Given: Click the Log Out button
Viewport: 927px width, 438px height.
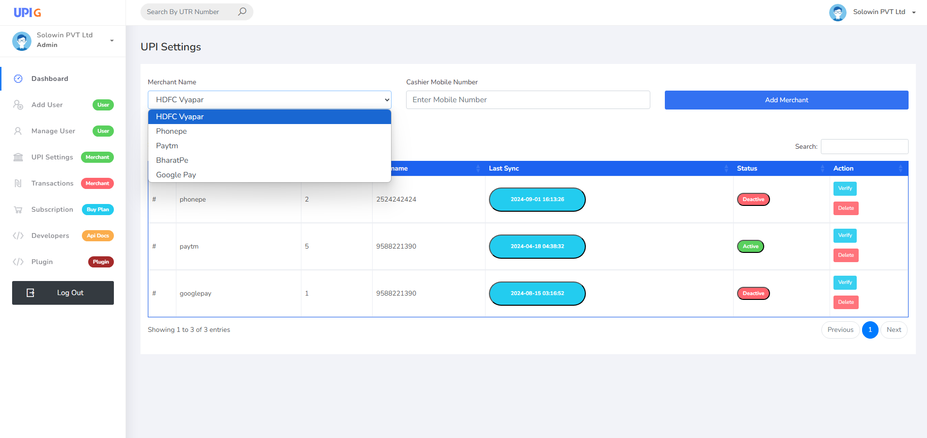Looking at the screenshot, I should pos(63,293).
